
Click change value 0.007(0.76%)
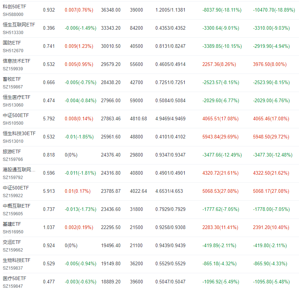(x=79, y=10)
